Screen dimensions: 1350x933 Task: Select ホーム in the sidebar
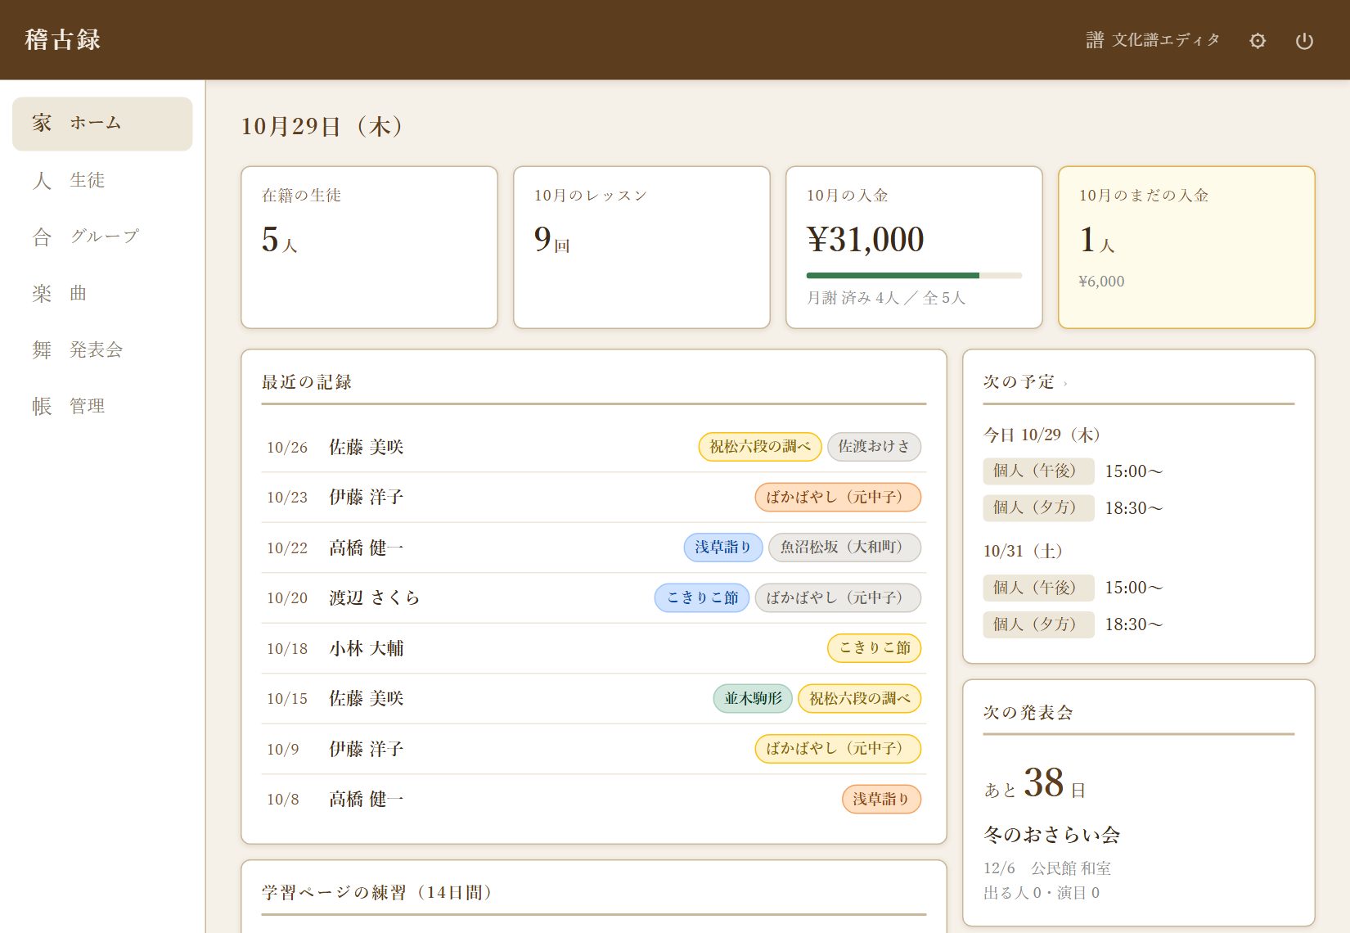(102, 124)
